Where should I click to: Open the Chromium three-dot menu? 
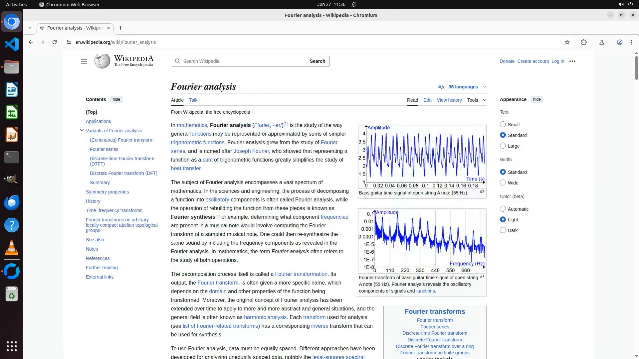click(x=631, y=42)
